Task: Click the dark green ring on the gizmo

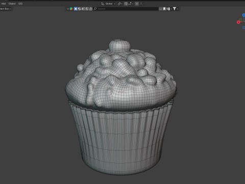Action: coord(240,20)
